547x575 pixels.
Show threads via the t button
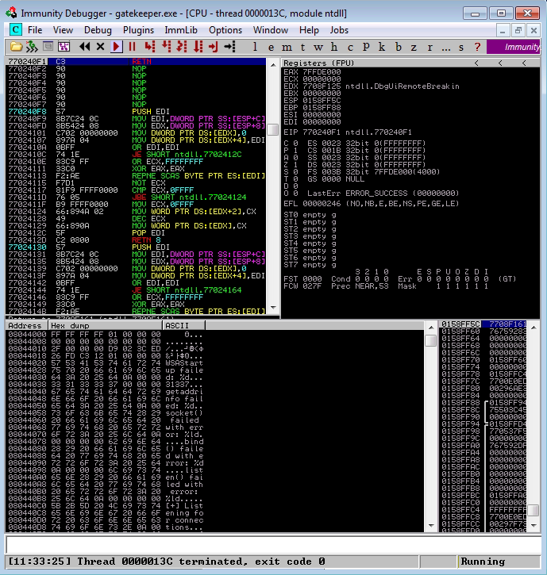(302, 47)
